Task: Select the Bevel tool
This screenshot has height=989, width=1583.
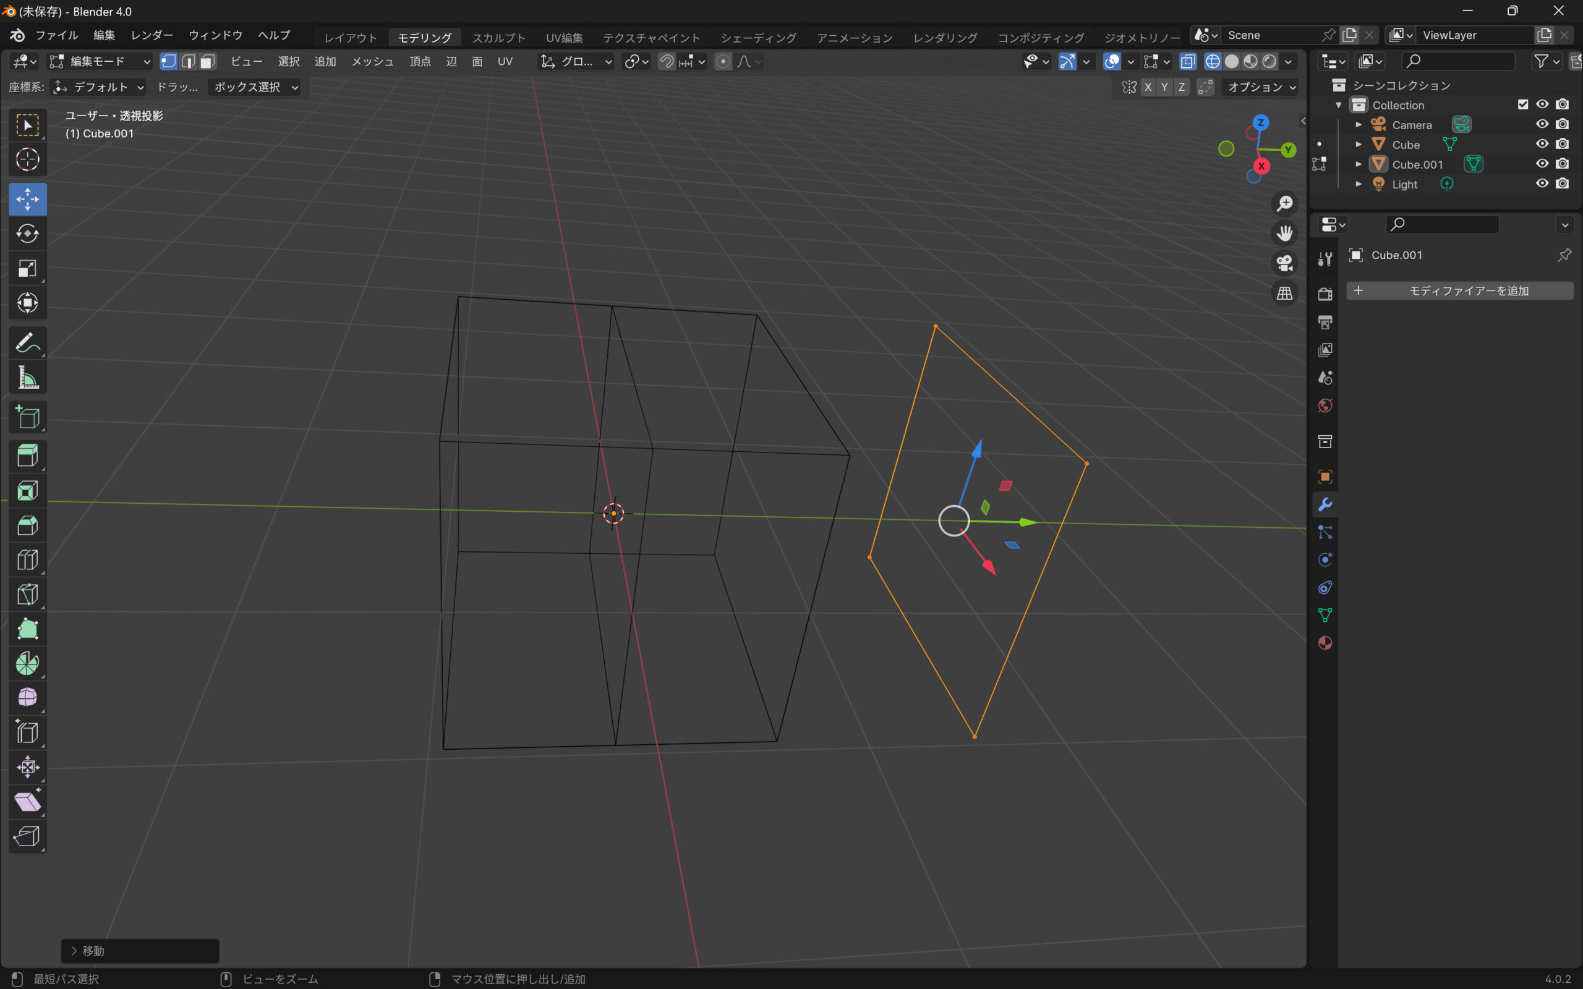Action: pos(27,525)
